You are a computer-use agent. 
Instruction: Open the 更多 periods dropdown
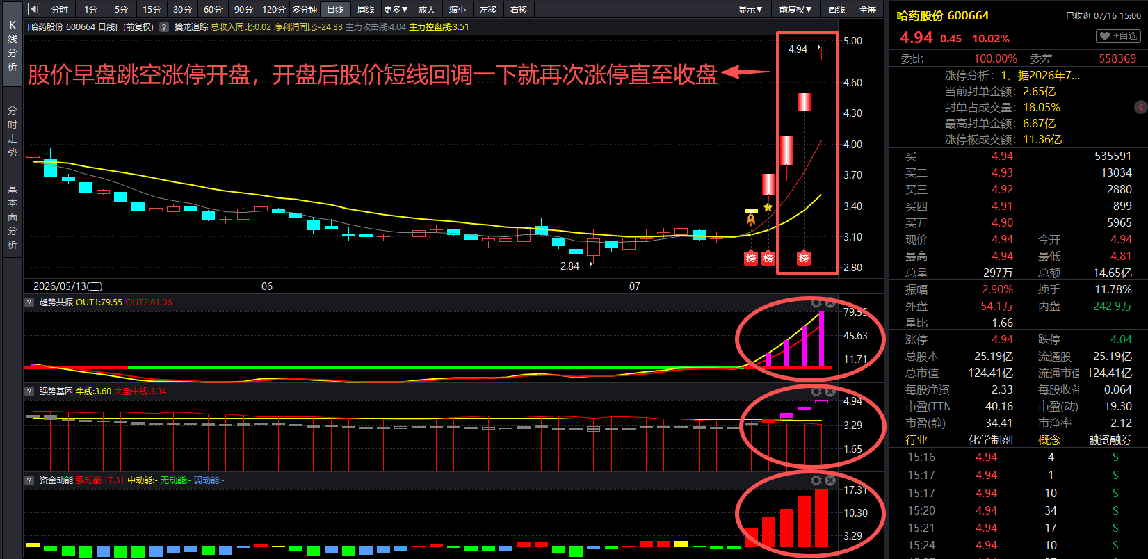coord(396,9)
